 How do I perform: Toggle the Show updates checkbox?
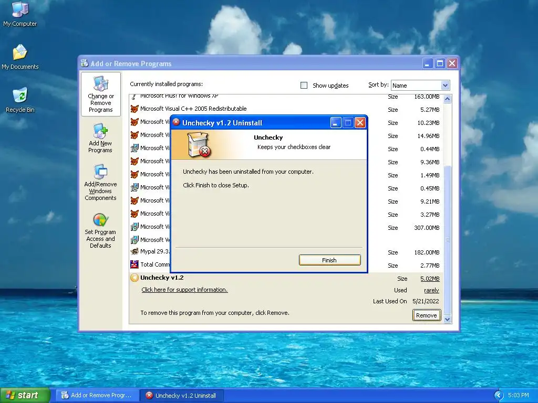[x=304, y=86]
